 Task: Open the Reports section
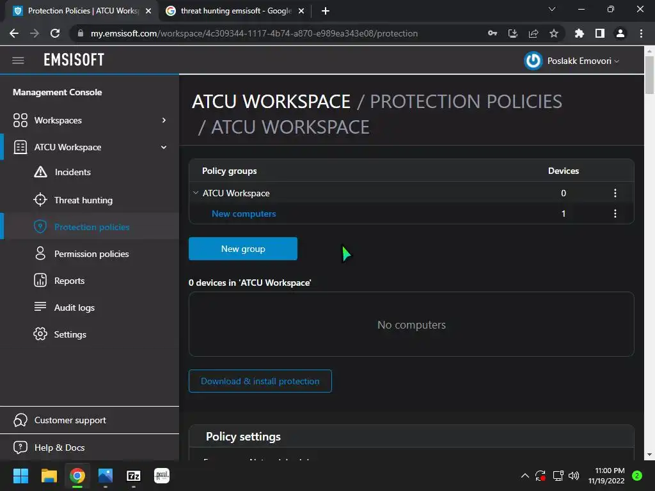(x=69, y=281)
